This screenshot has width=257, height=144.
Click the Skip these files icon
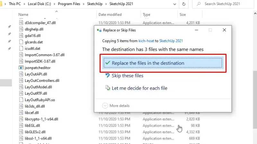pos(108,76)
